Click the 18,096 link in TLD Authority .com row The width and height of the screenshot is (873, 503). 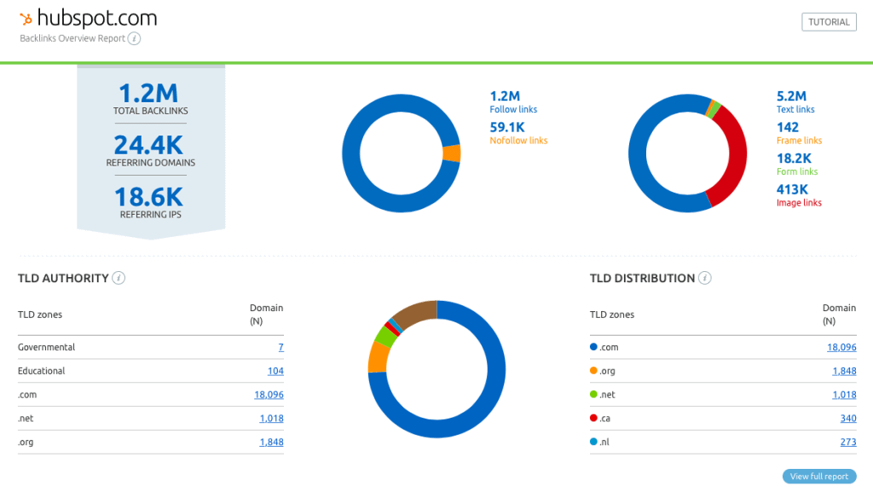(269, 395)
